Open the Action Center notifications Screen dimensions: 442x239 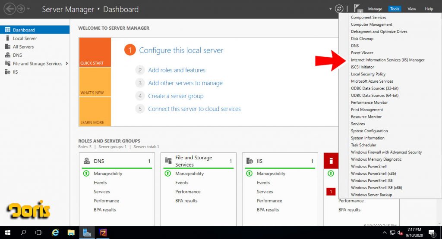coord(432,233)
